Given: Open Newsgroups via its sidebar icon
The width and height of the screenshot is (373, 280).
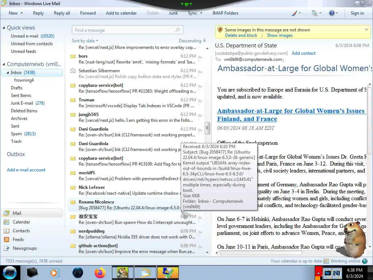Looking at the screenshot, I should pyautogui.click(x=7, y=248).
